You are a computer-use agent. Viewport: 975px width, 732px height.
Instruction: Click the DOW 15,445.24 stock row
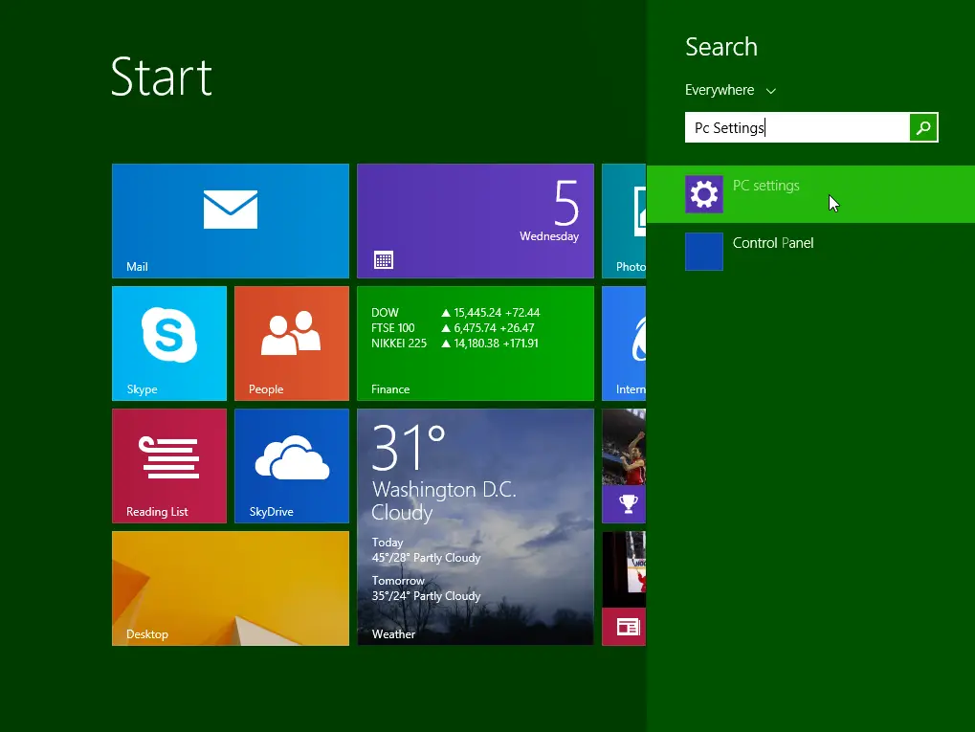455,312
